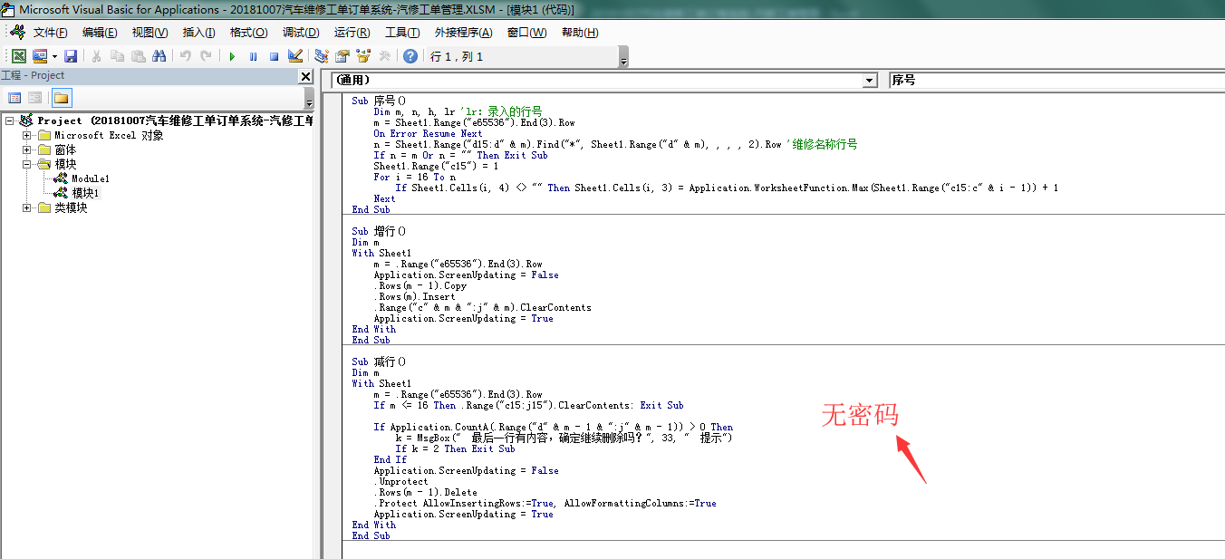Click the Break pause icon
Image resolution: width=1225 pixels, height=559 pixels.
pos(253,56)
